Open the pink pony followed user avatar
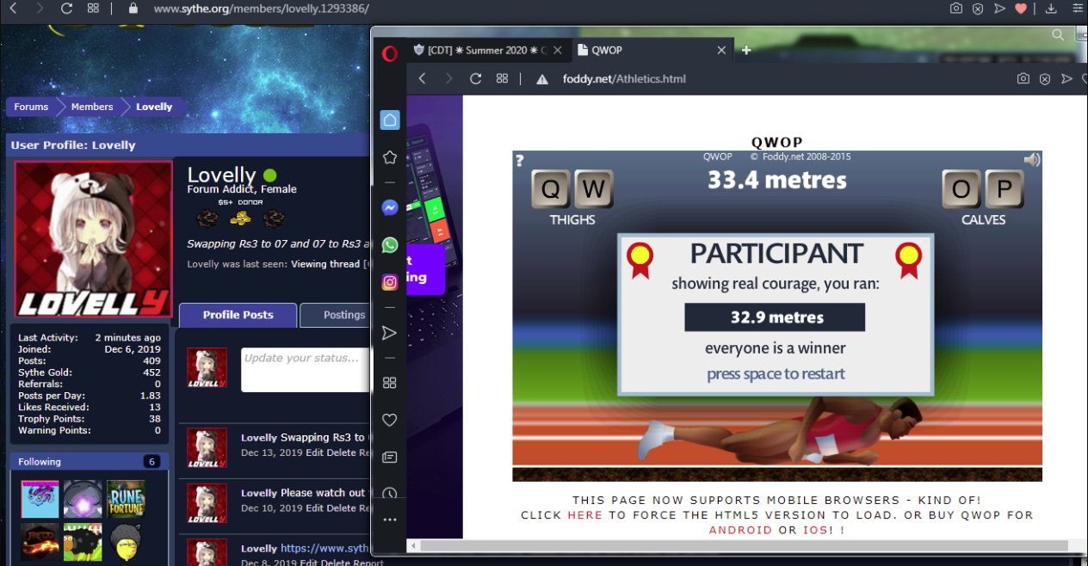This screenshot has height=566, width=1088. pyautogui.click(x=40, y=499)
